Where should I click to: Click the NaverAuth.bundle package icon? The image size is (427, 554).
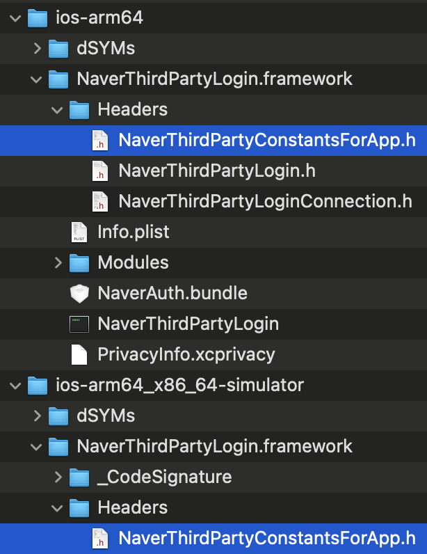point(79,293)
